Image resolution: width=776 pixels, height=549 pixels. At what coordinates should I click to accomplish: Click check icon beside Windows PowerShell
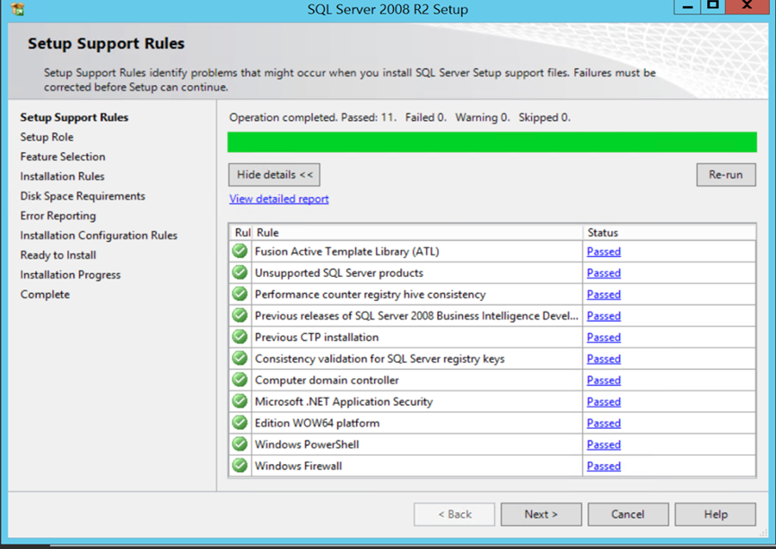coord(240,444)
